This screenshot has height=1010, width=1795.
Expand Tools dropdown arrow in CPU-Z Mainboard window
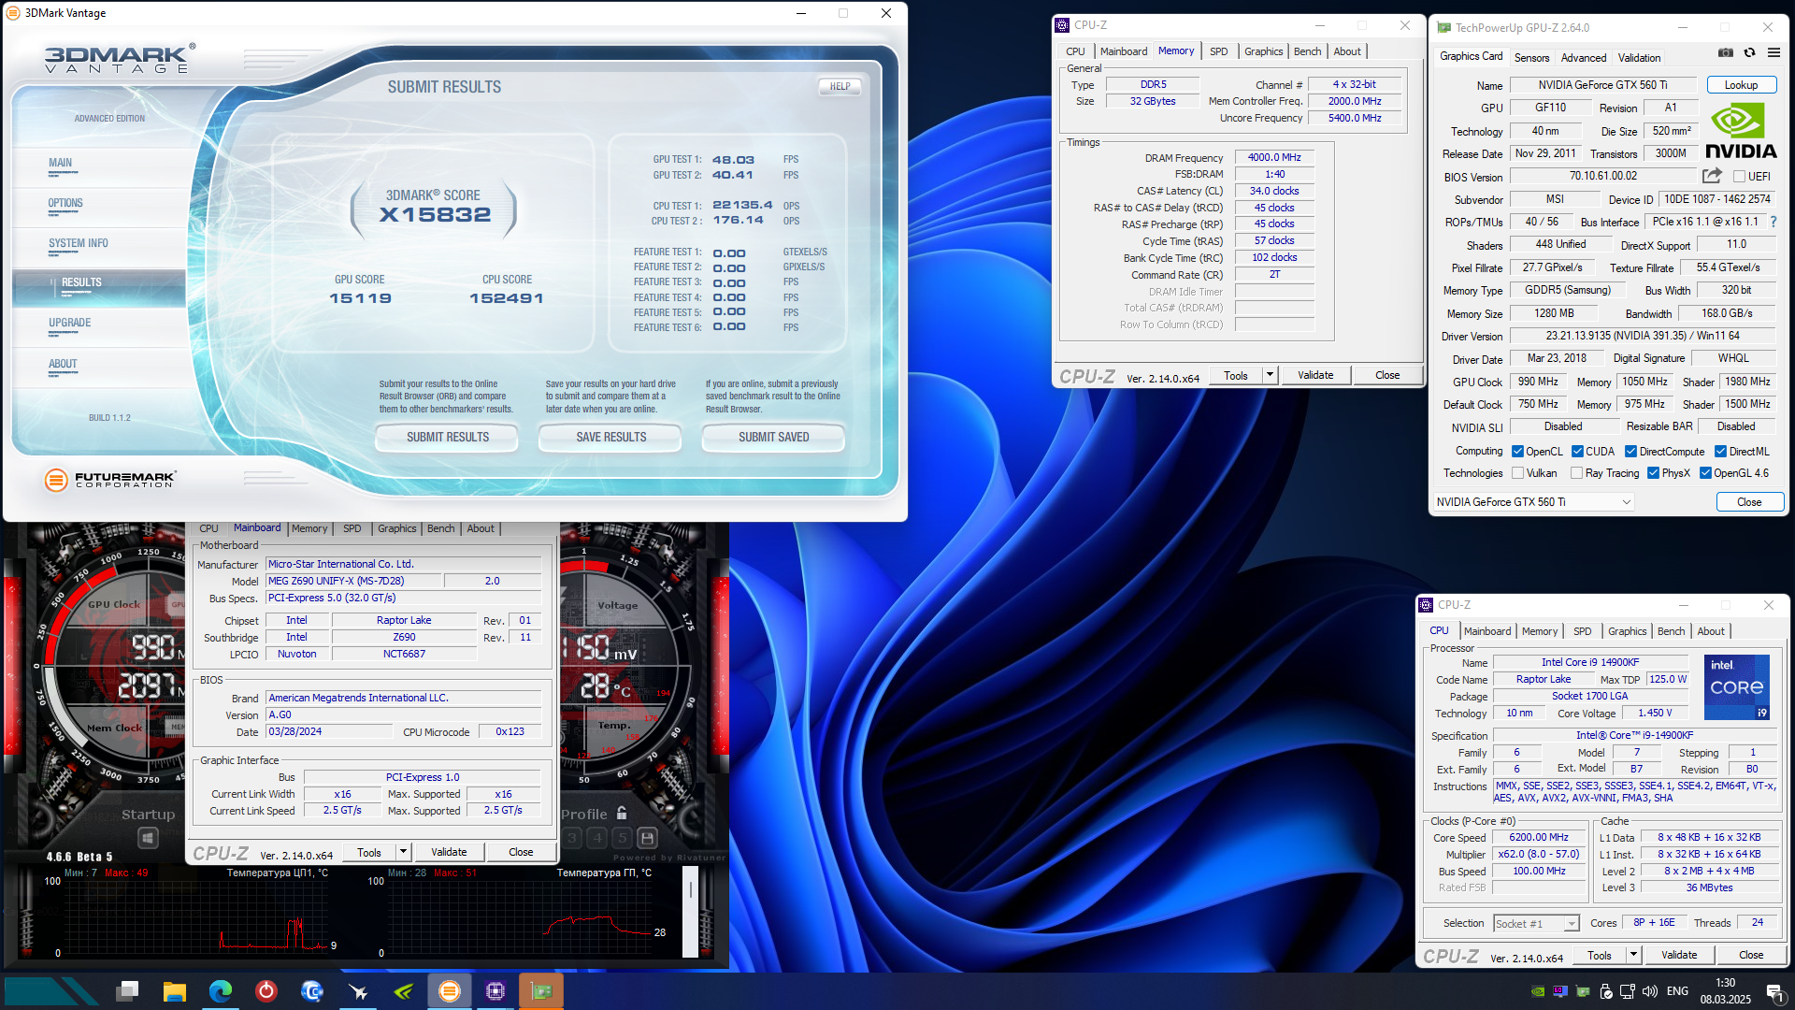click(x=403, y=852)
